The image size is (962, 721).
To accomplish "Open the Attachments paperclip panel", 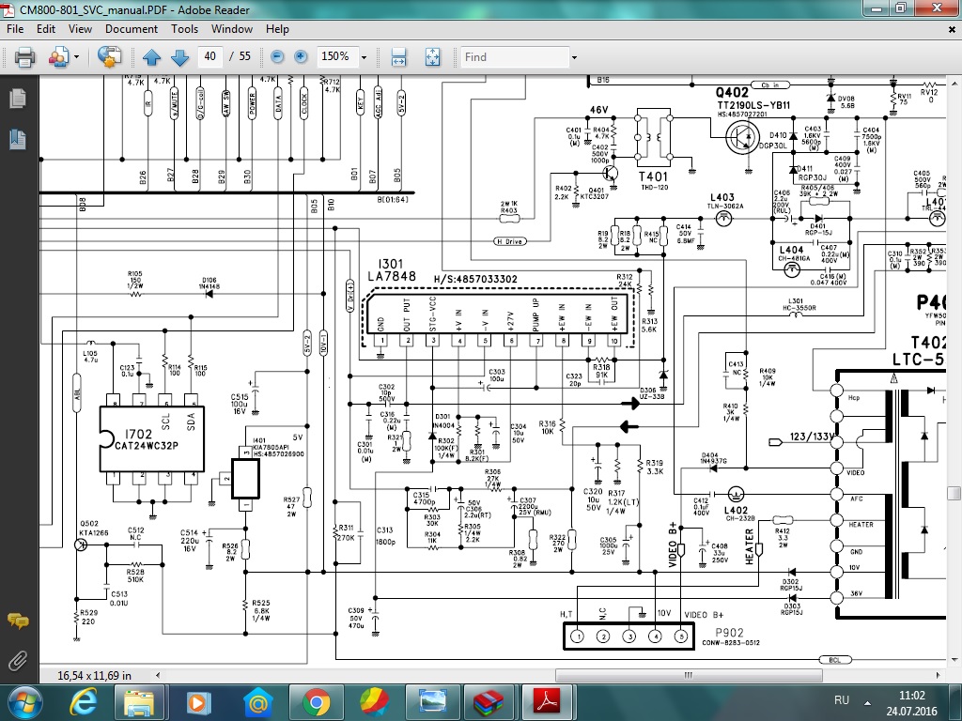I will [17, 660].
